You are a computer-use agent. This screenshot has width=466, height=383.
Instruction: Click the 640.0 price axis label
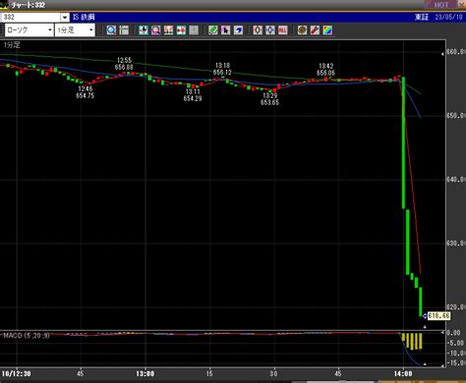click(x=456, y=180)
